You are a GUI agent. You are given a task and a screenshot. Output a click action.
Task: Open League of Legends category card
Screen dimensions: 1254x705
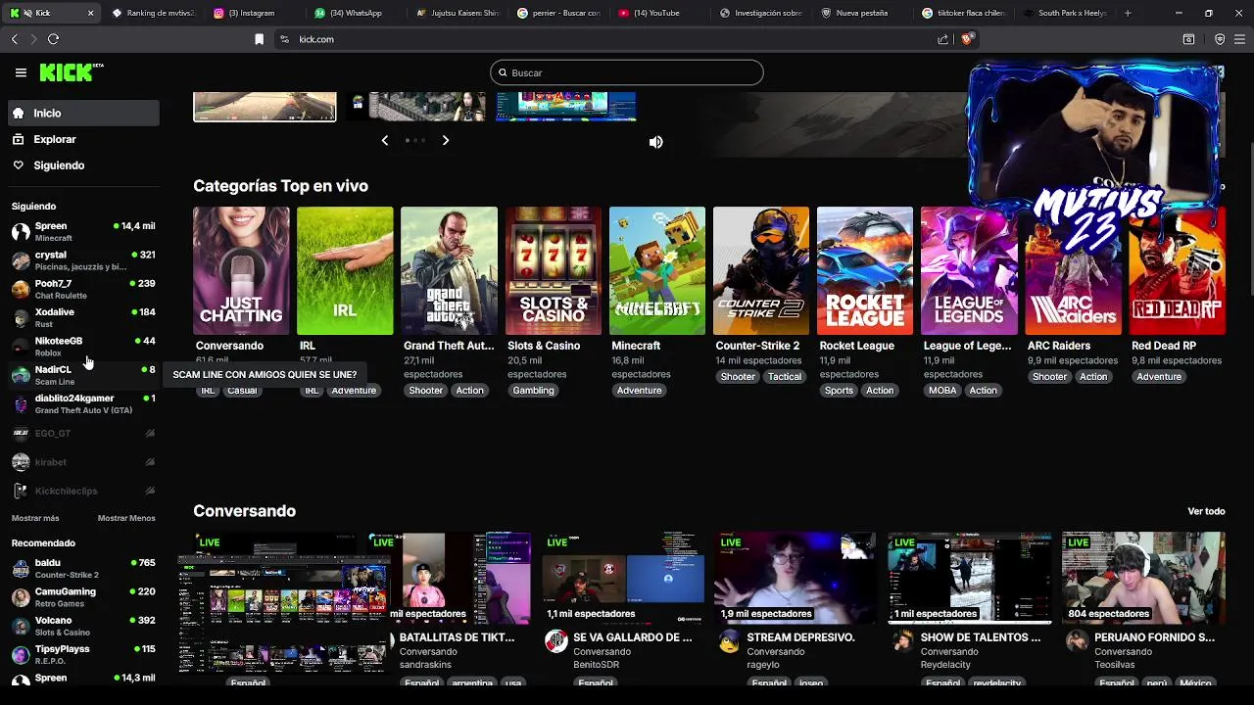click(969, 271)
